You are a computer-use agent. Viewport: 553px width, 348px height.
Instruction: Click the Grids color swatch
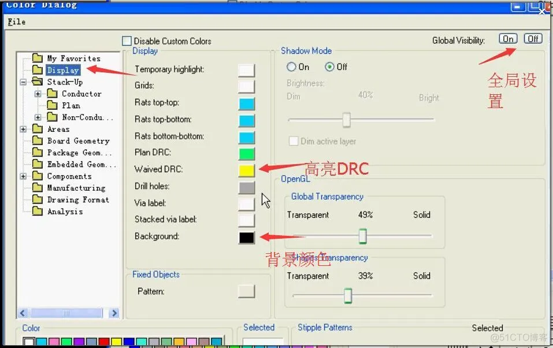[x=246, y=87]
